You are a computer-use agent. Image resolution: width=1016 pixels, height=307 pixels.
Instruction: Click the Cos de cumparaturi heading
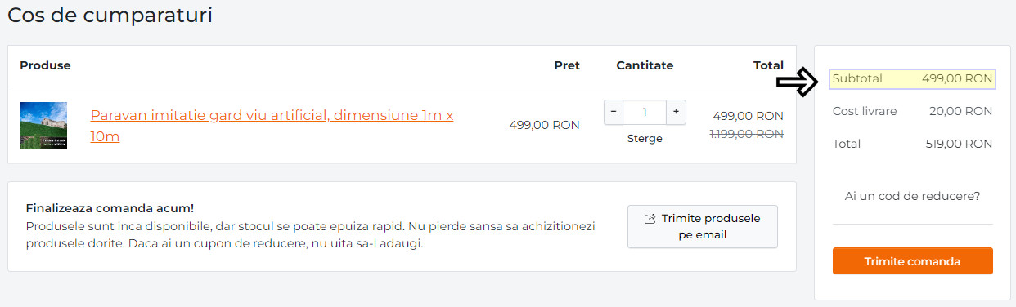[x=110, y=16]
